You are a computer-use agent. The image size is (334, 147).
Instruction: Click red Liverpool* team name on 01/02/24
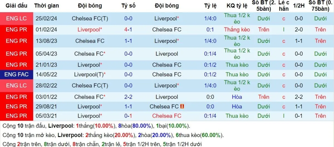coord(90,29)
